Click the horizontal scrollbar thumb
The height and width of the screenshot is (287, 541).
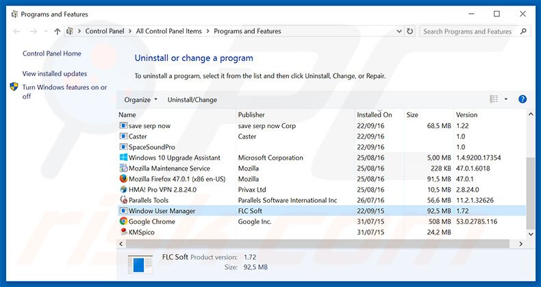point(318,244)
